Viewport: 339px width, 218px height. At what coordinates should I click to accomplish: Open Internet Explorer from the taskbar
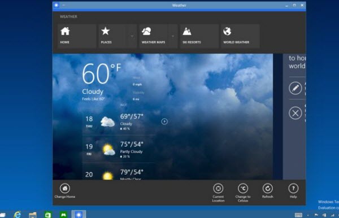pyautogui.click(x=18, y=215)
